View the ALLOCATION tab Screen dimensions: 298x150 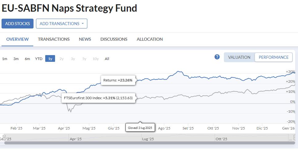(150, 39)
